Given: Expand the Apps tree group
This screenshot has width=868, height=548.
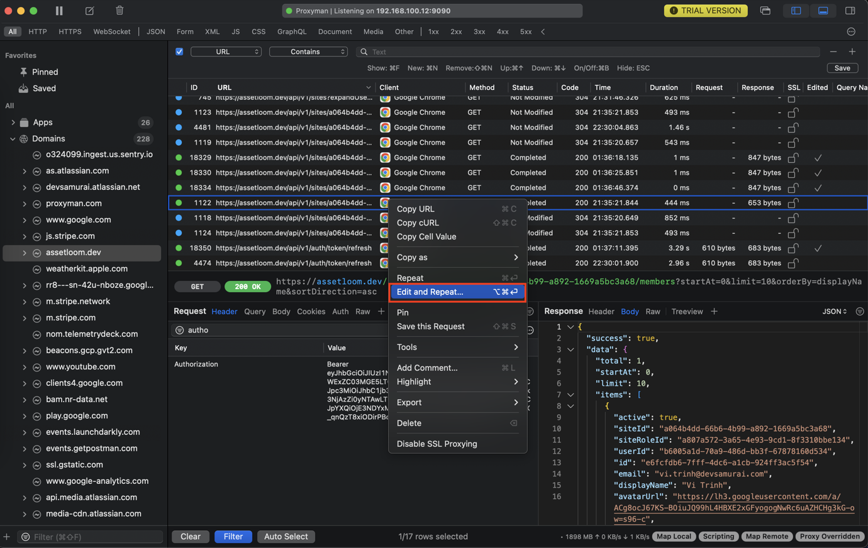Looking at the screenshot, I should pyautogui.click(x=13, y=123).
